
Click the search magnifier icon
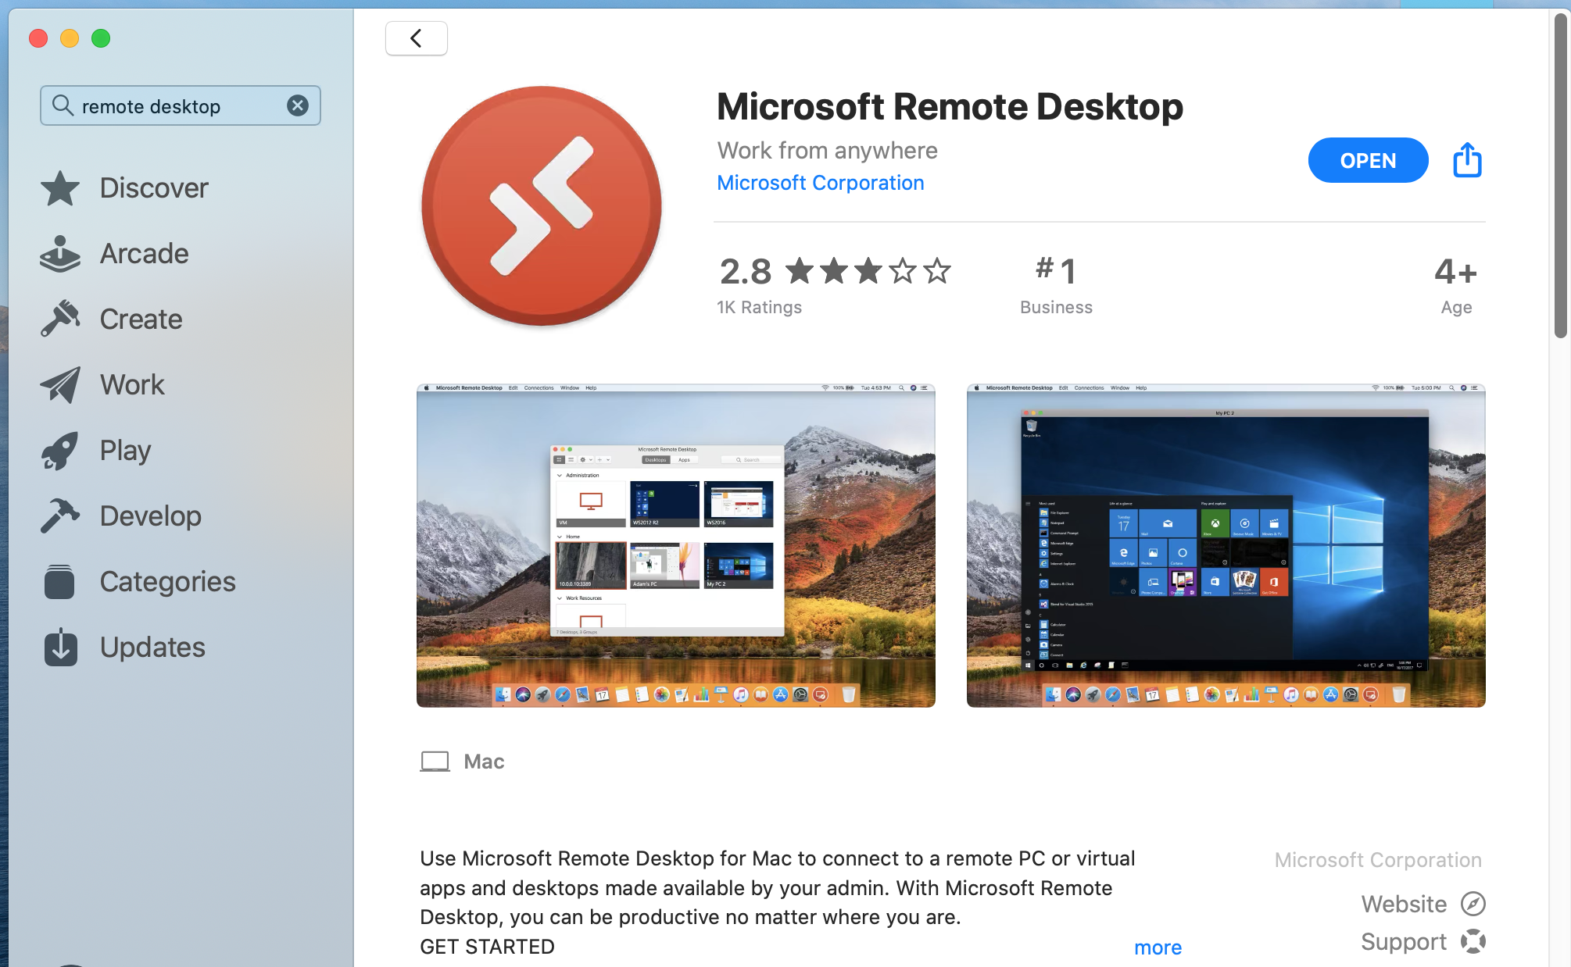[x=63, y=105]
